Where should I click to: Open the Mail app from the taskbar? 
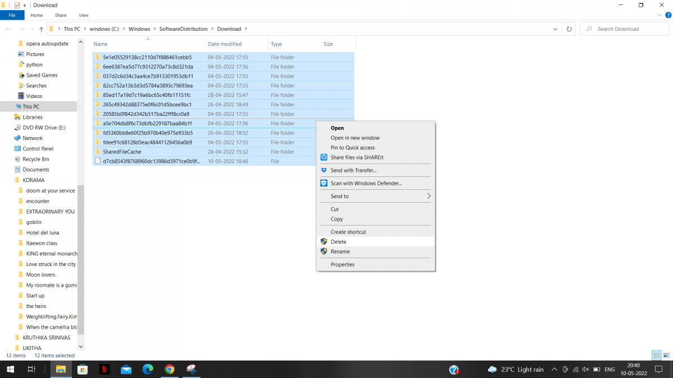[x=126, y=370]
